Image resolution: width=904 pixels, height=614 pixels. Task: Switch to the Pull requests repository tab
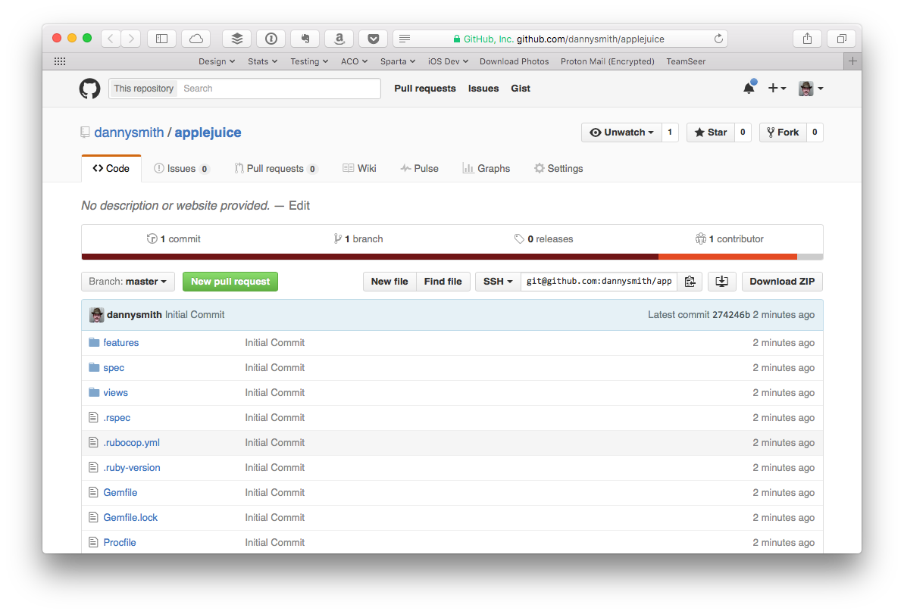[x=276, y=169]
